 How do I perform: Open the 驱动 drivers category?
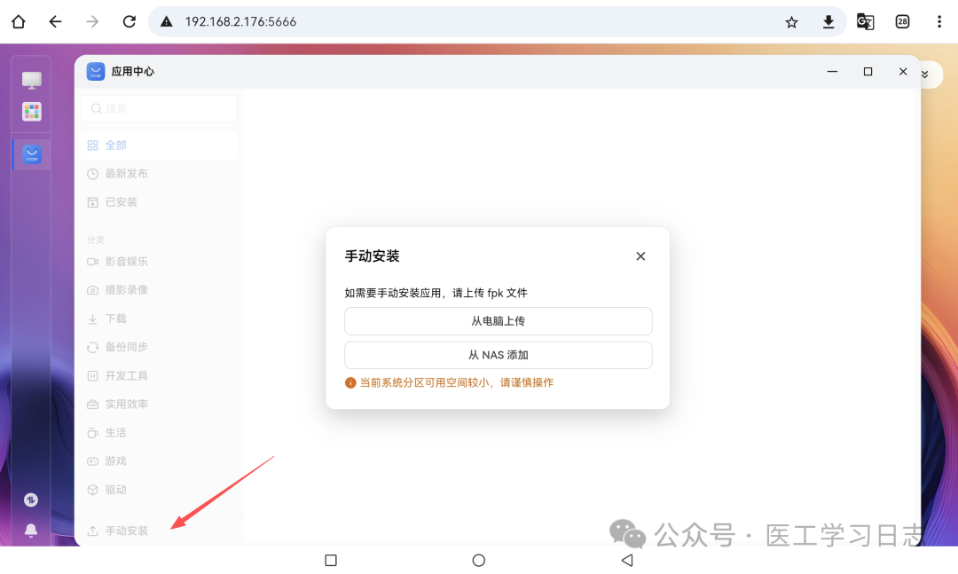coord(121,489)
